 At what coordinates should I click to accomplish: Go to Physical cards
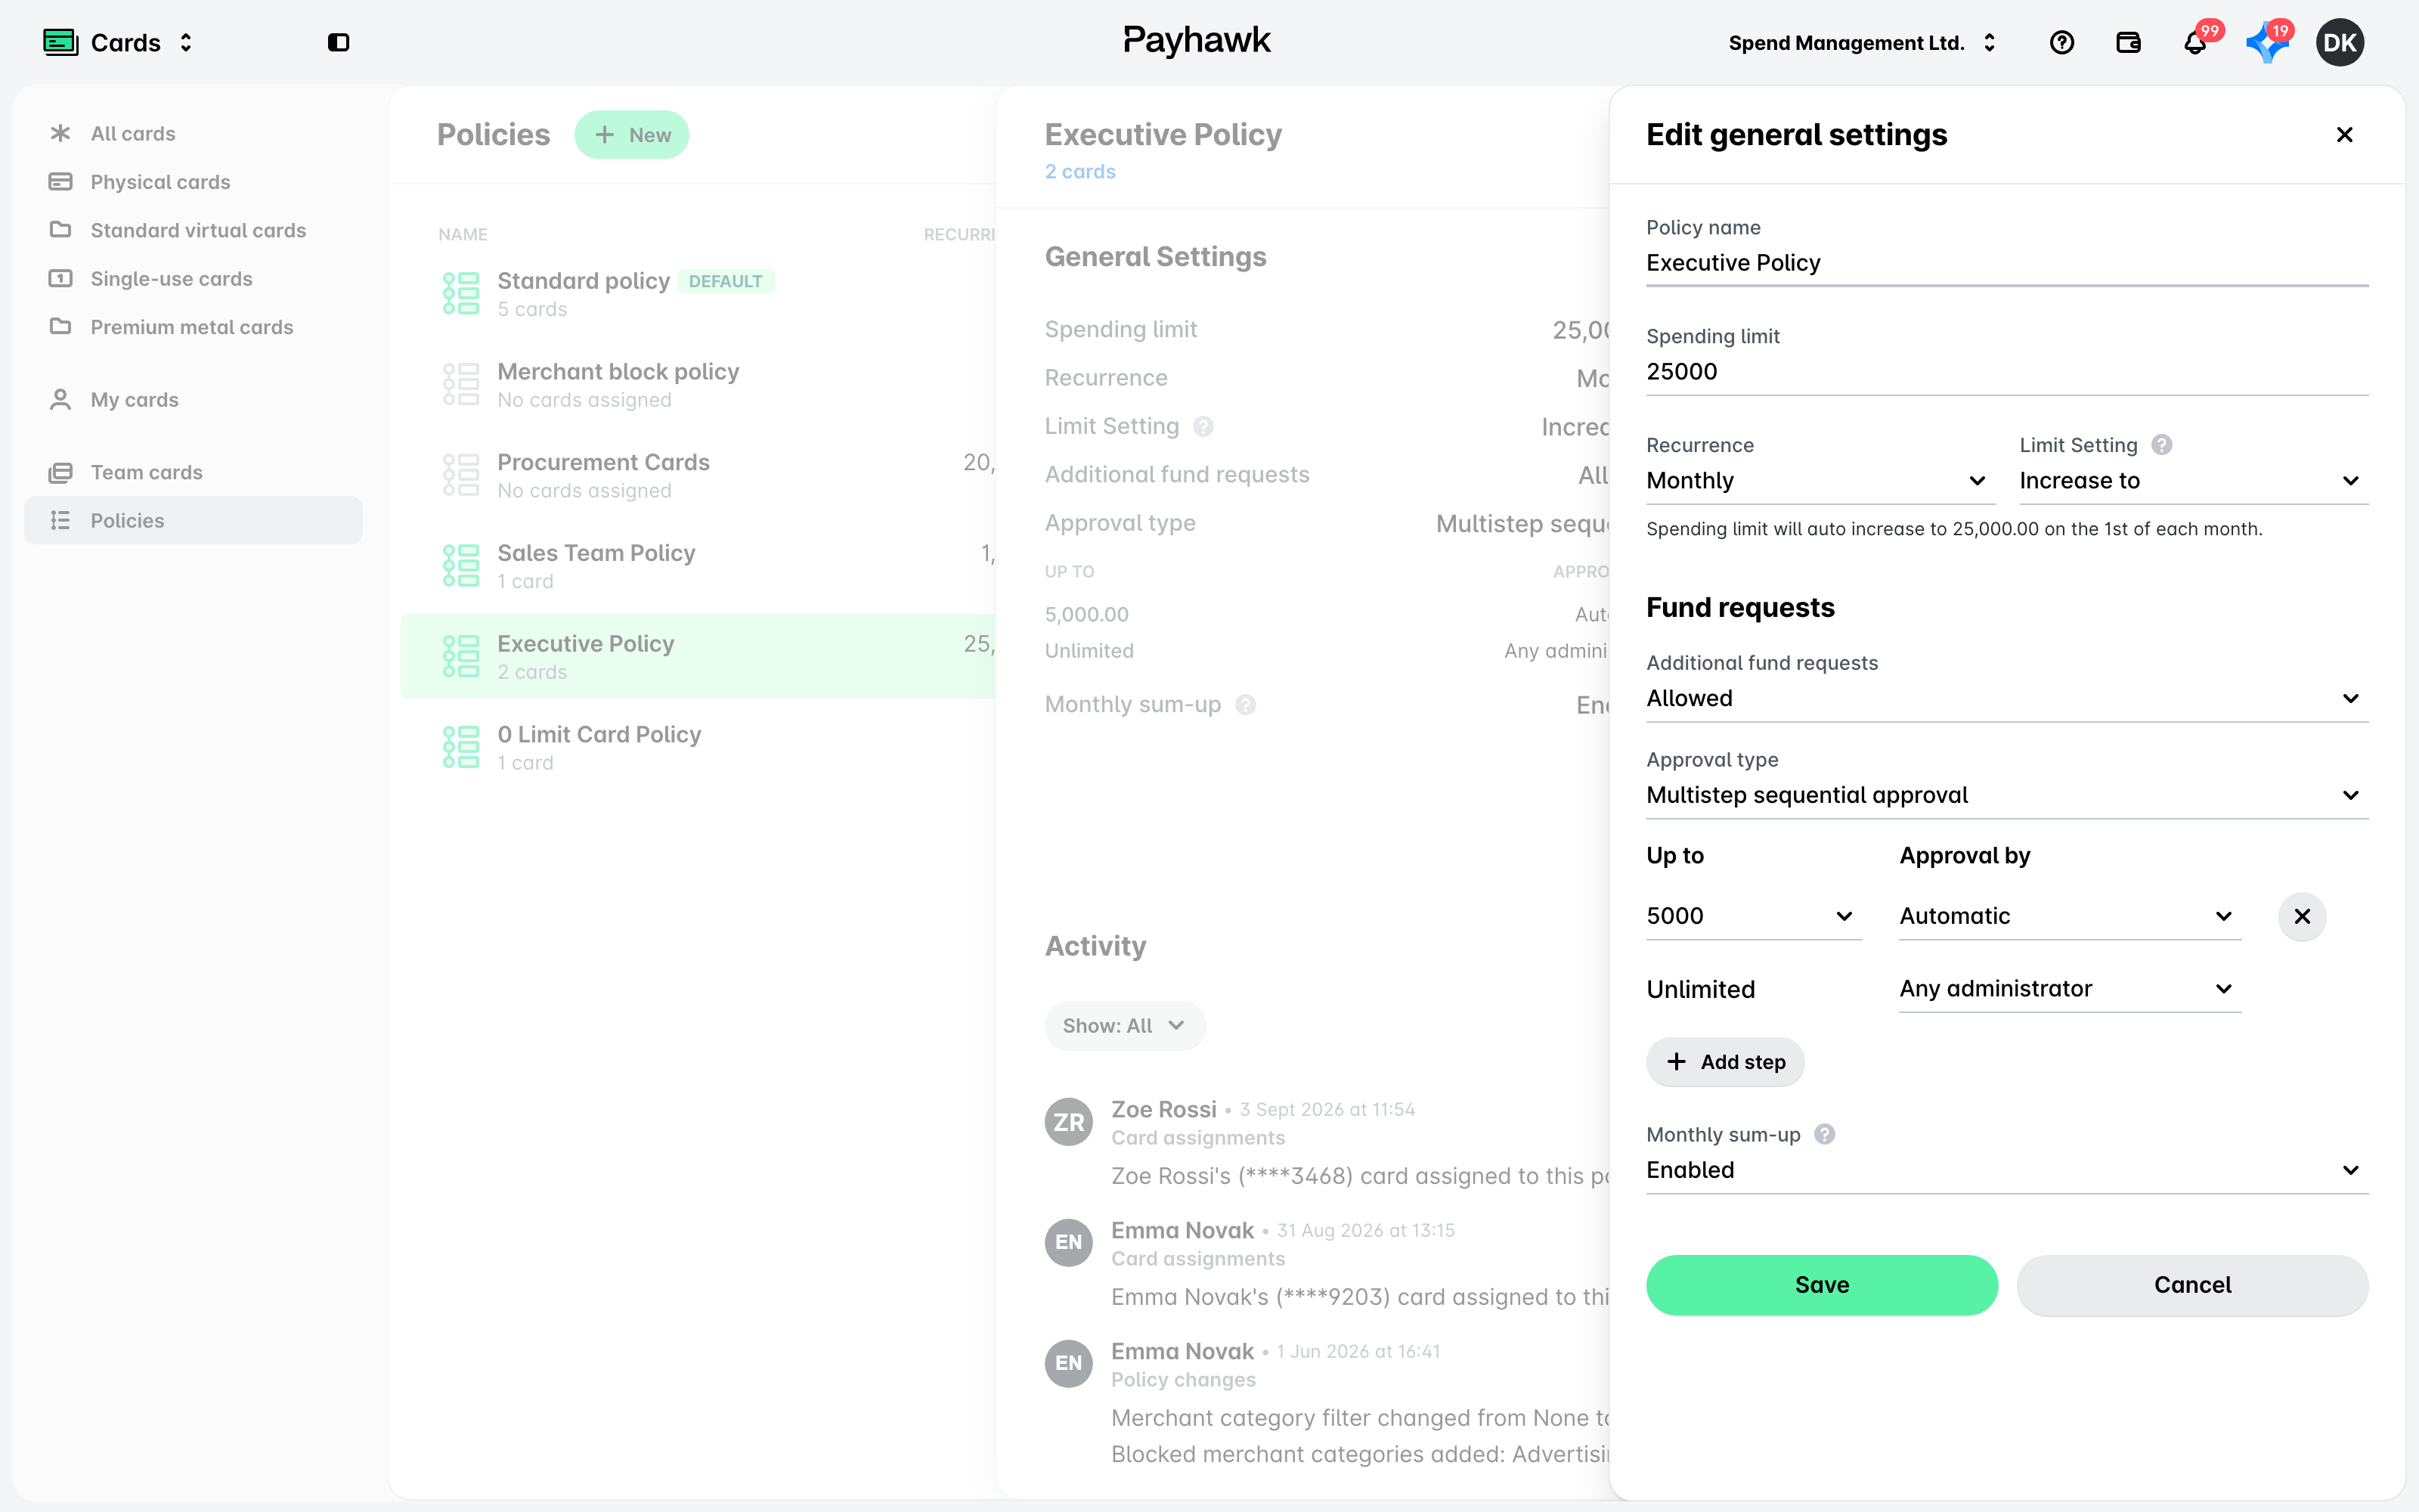click(194, 182)
